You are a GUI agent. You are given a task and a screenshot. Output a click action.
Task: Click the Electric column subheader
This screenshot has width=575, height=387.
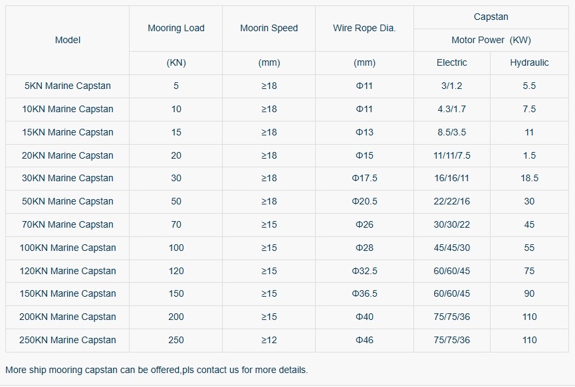pos(451,62)
